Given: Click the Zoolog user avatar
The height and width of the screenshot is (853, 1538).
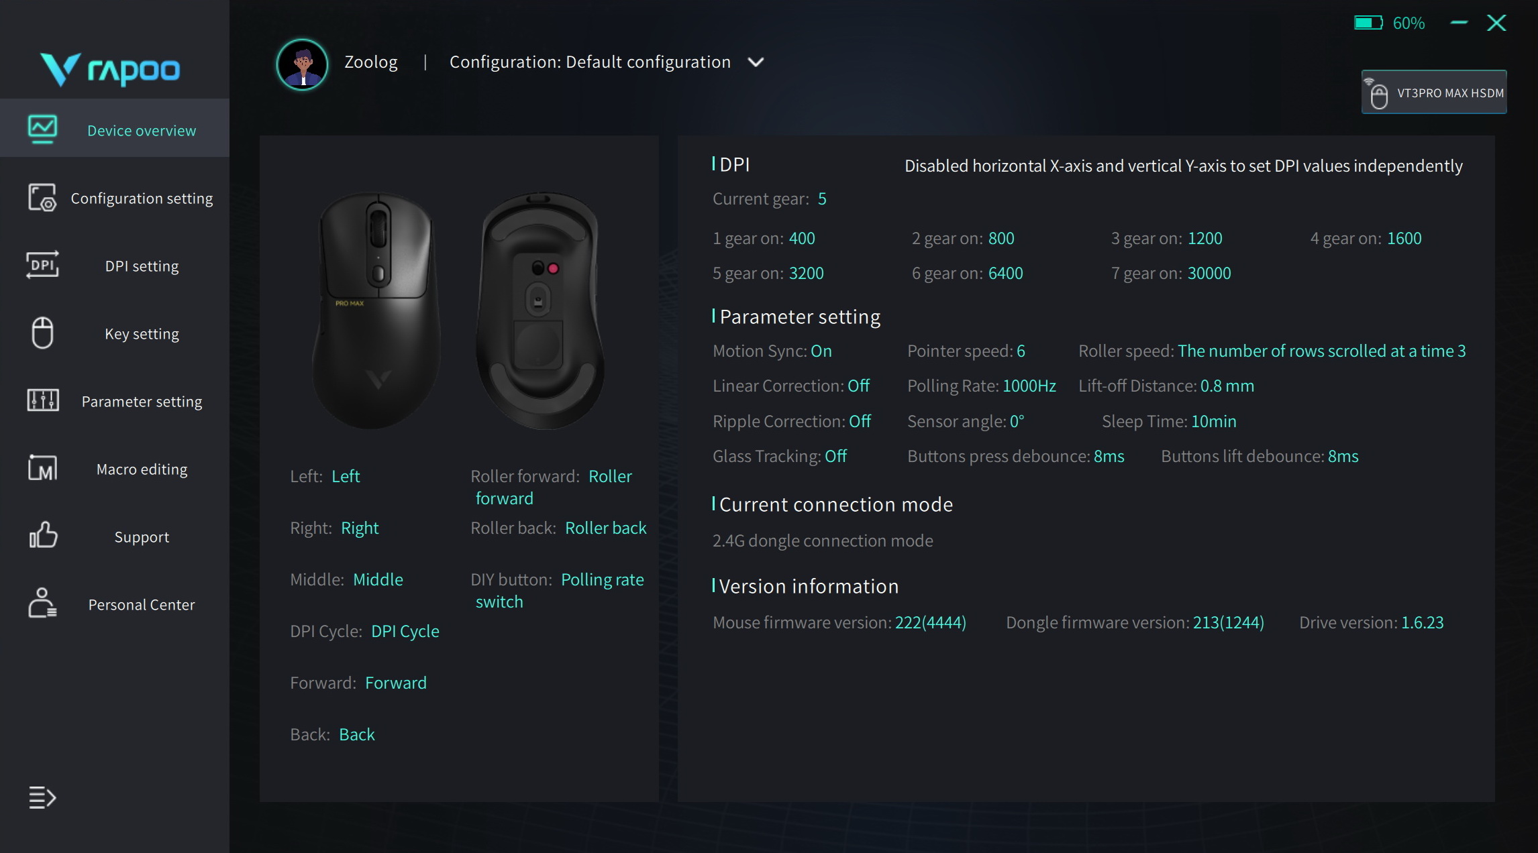Looking at the screenshot, I should [302, 64].
